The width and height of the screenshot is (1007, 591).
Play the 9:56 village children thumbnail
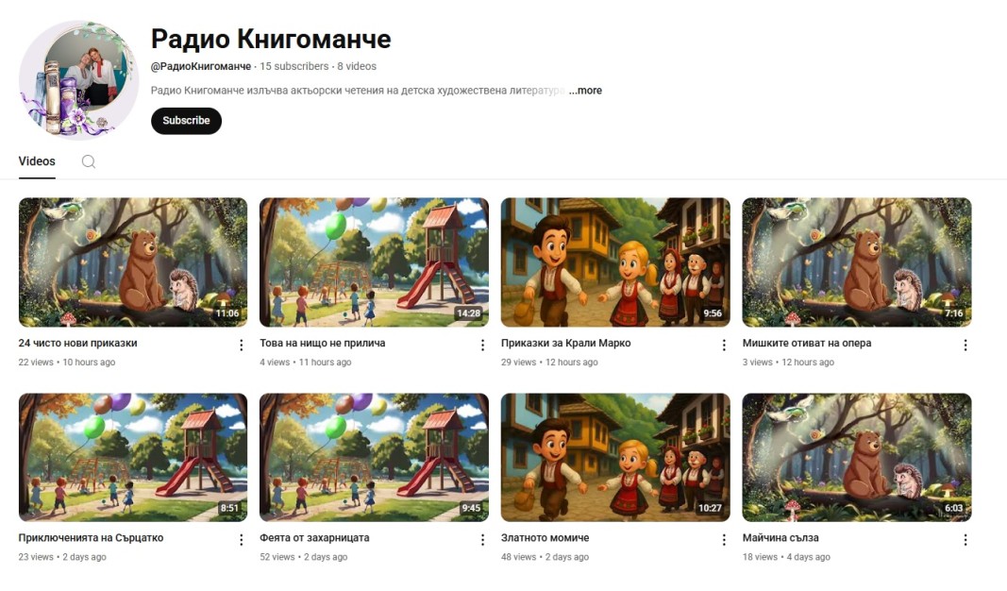click(x=615, y=262)
